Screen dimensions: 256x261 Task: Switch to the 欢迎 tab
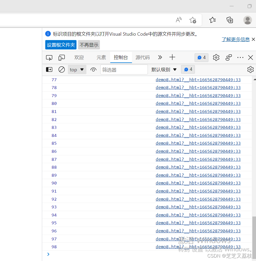(79, 58)
